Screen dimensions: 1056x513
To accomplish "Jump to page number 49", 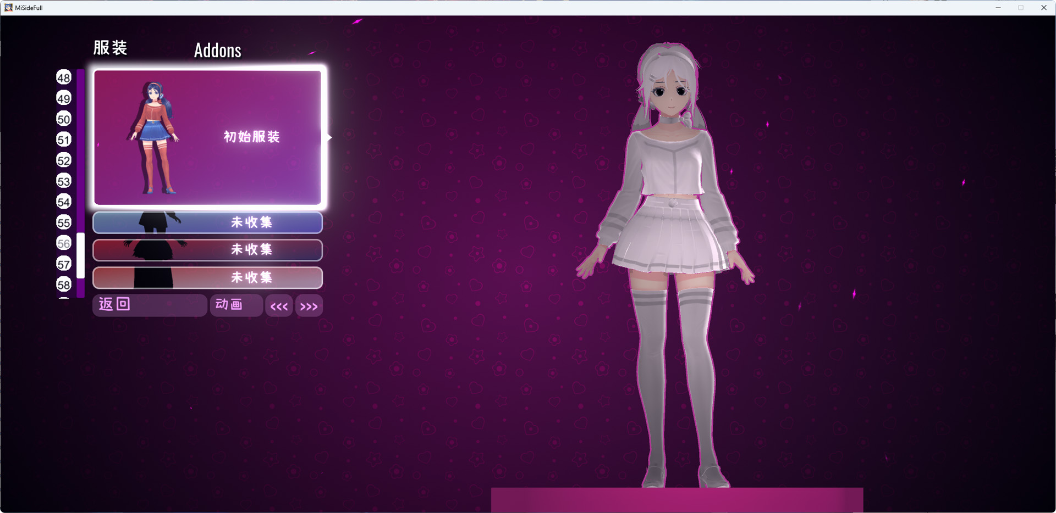I will click(x=64, y=98).
